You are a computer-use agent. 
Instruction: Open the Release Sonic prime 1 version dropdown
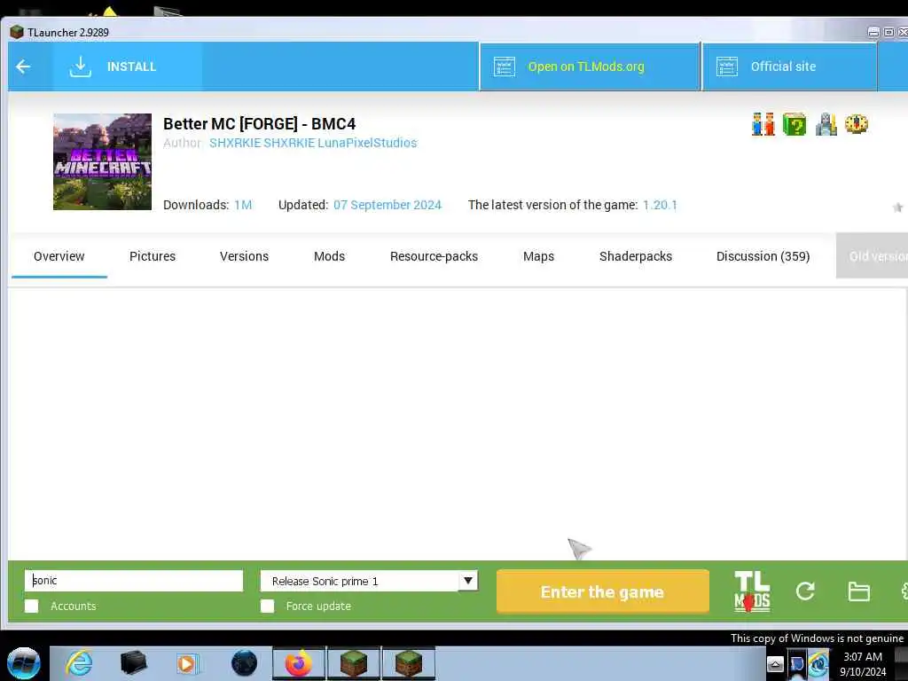coord(369,581)
